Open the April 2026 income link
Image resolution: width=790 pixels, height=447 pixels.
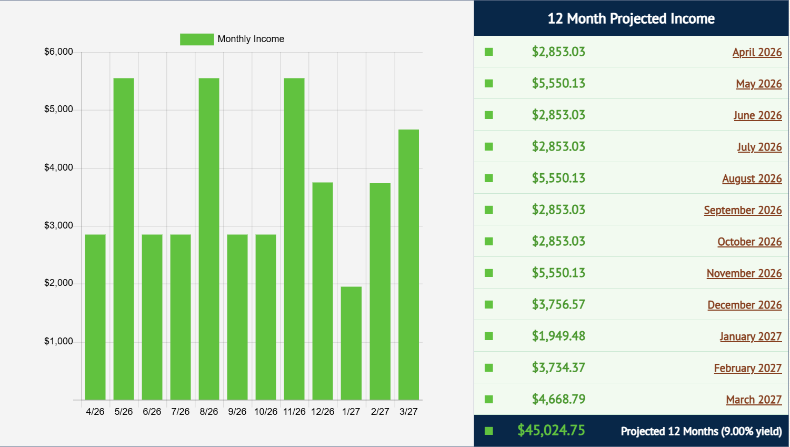(756, 52)
